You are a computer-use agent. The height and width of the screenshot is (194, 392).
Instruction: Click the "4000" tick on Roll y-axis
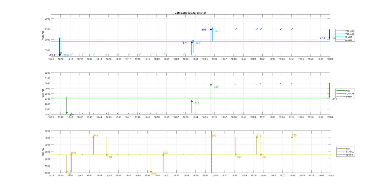click(x=47, y=131)
